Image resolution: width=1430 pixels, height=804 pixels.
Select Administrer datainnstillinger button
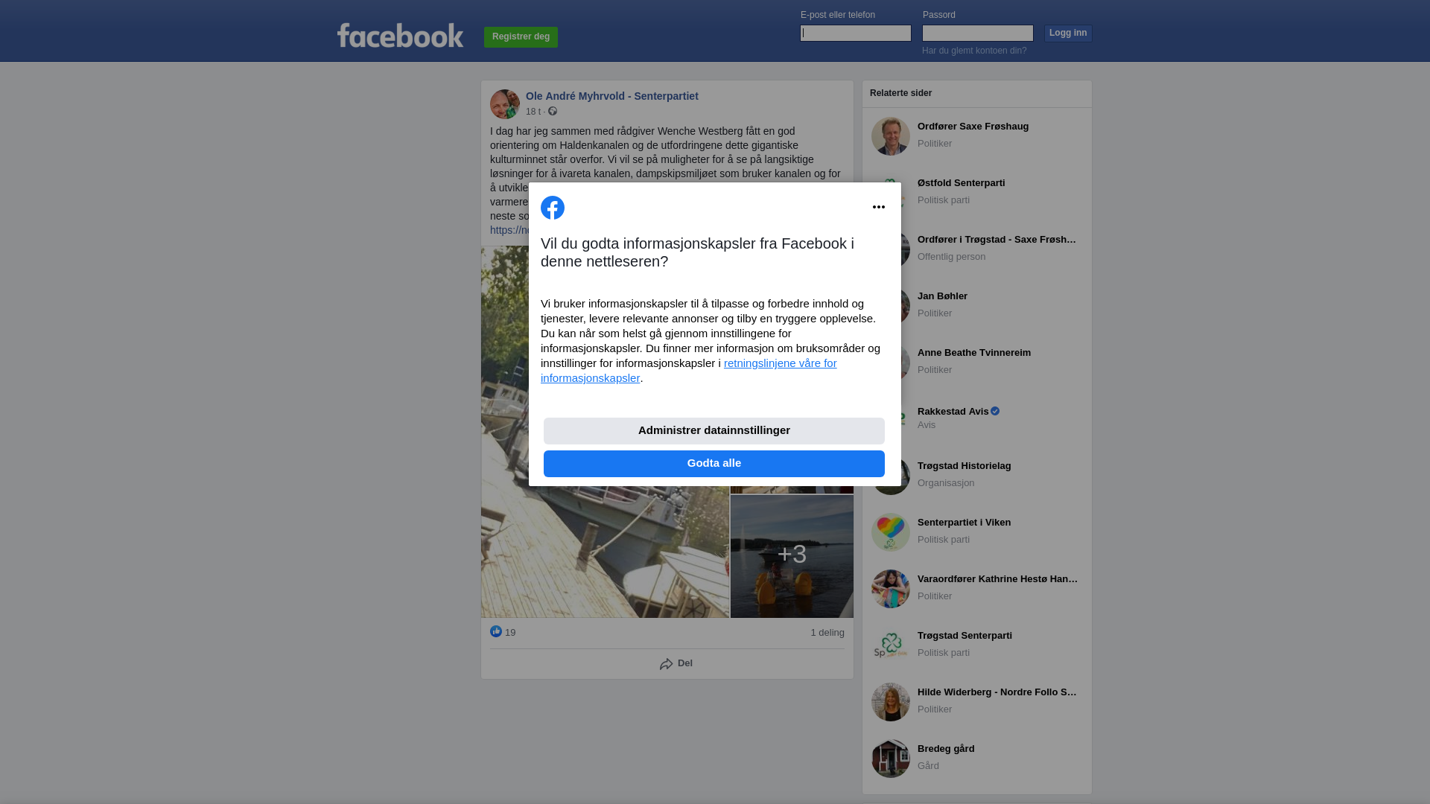(x=714, y=430)
